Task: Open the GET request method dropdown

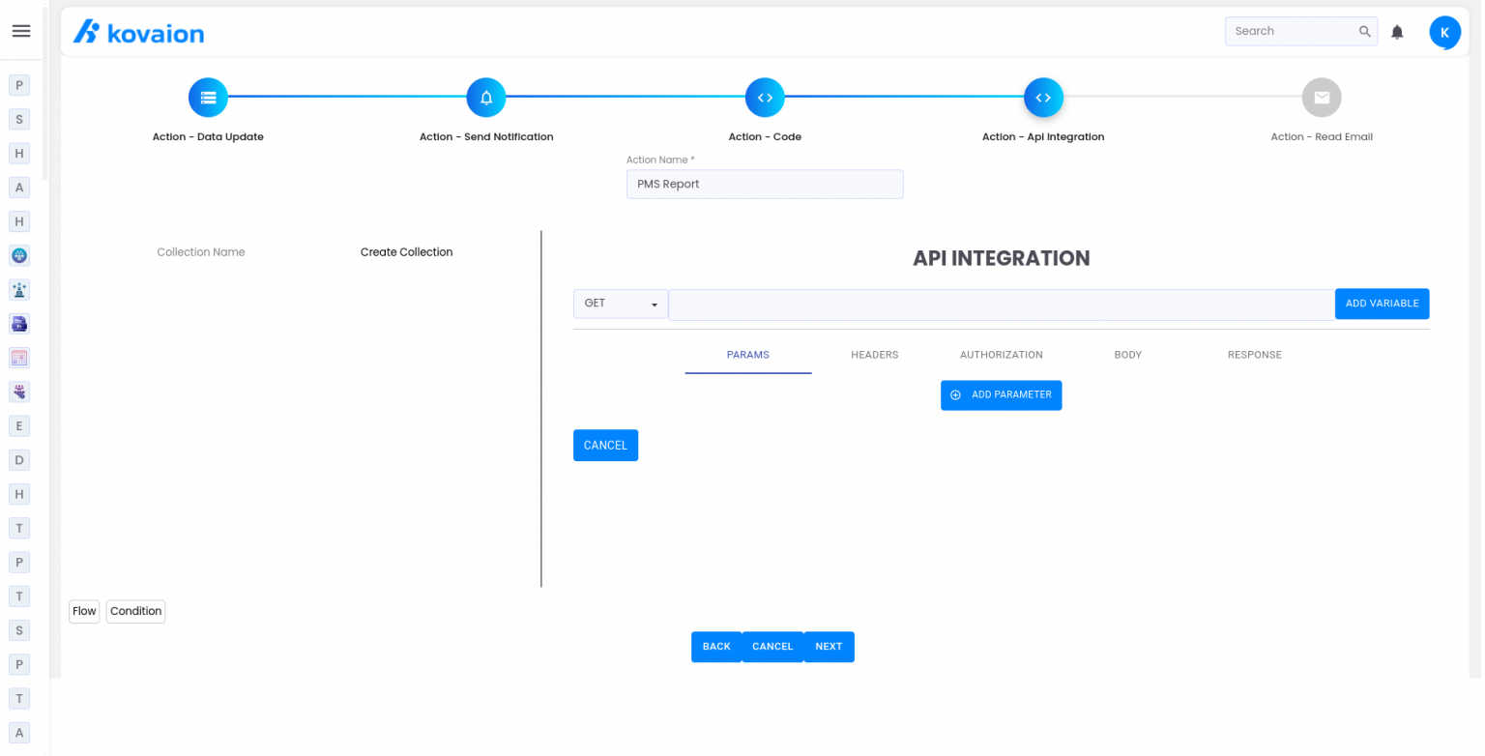Action: (x=621, y=304)
